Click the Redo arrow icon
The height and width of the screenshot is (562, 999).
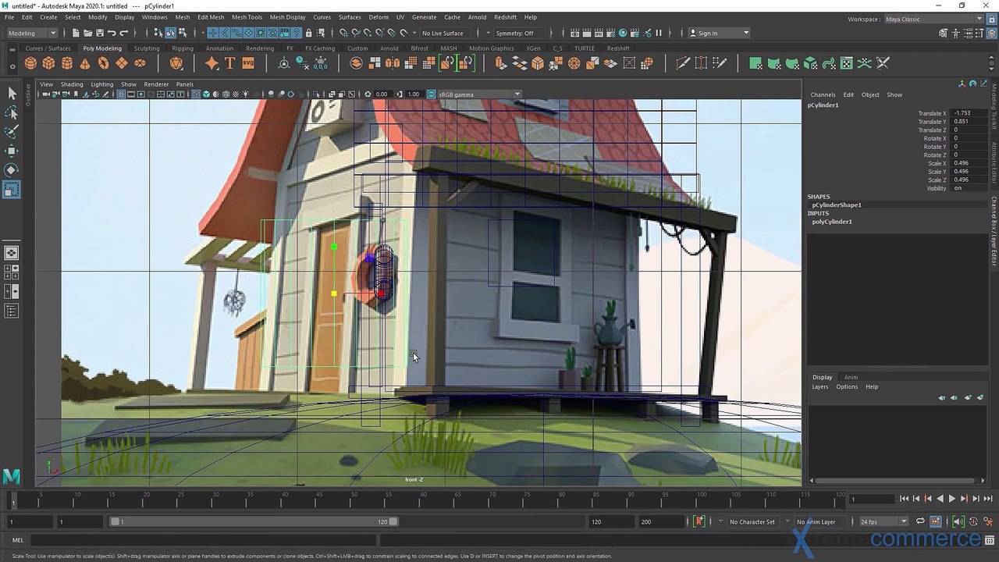(x=123, y=33)
